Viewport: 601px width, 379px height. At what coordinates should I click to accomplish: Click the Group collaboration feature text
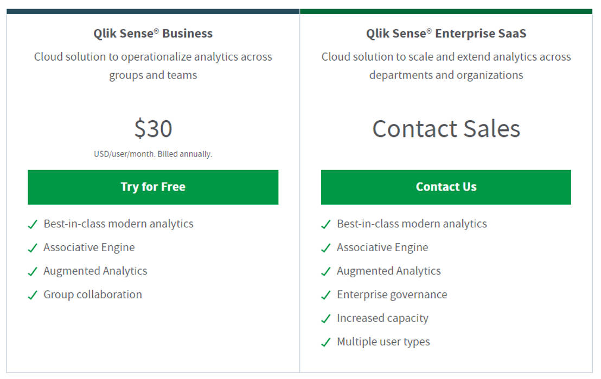(x=93, y=295)
